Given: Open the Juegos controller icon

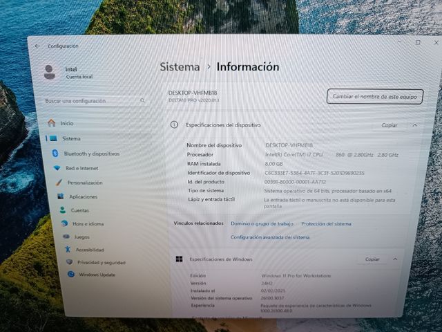Looking at the screenshot, I should tap(66, 237).
